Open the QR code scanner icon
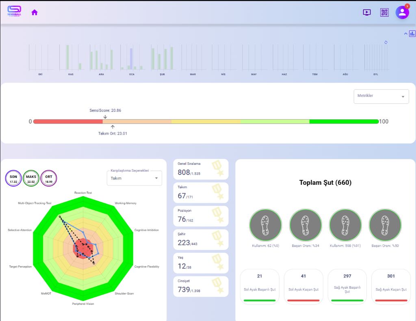Image resolution: width=416 pixels, height=321 pixels. pyautogui.click(x=384, y=13)
